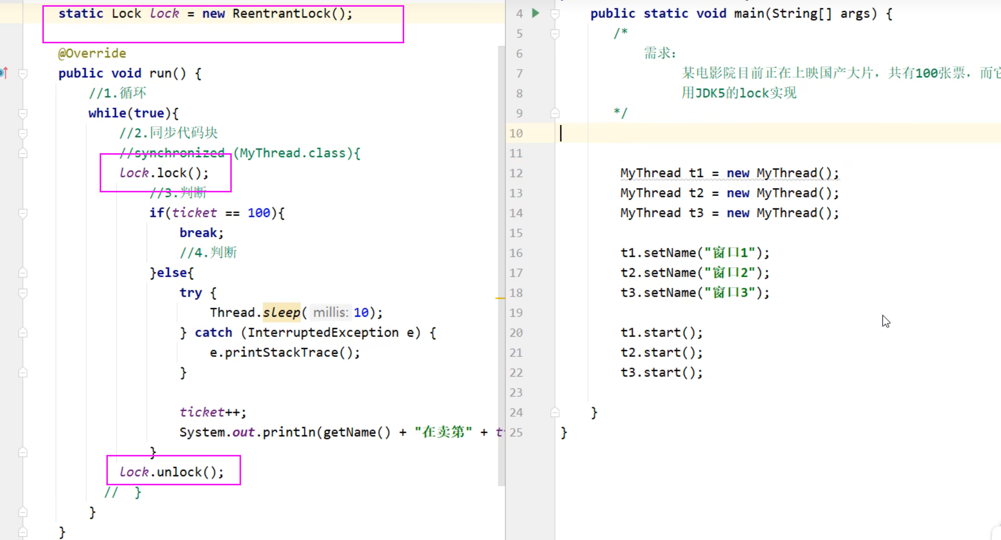The image size is (1001, 540).
Task: Click the end fold marker on line 24
Action: tap(555, 412)
